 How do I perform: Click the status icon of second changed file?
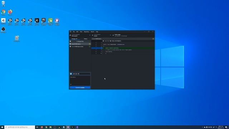[89, 47]
